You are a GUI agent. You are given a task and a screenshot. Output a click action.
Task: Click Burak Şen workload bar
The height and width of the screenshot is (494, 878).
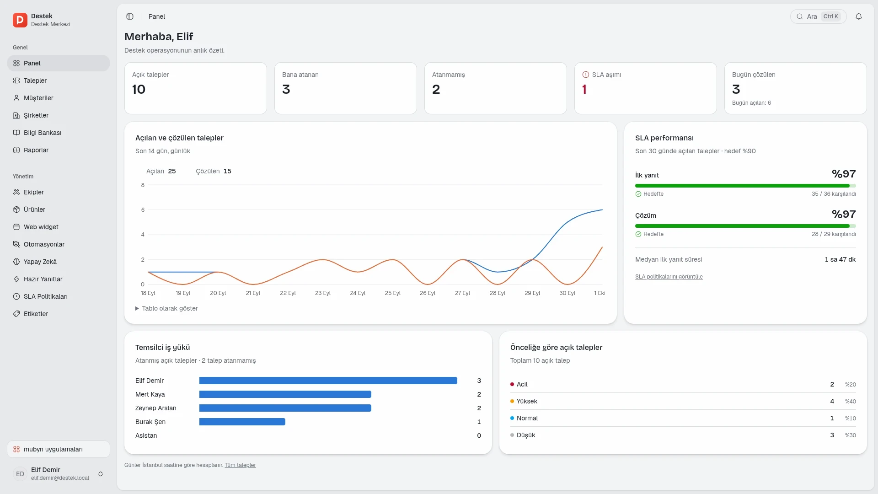[x=242, y=422]
